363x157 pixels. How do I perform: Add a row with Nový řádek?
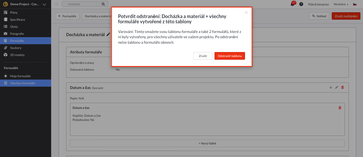coord(207,143)
